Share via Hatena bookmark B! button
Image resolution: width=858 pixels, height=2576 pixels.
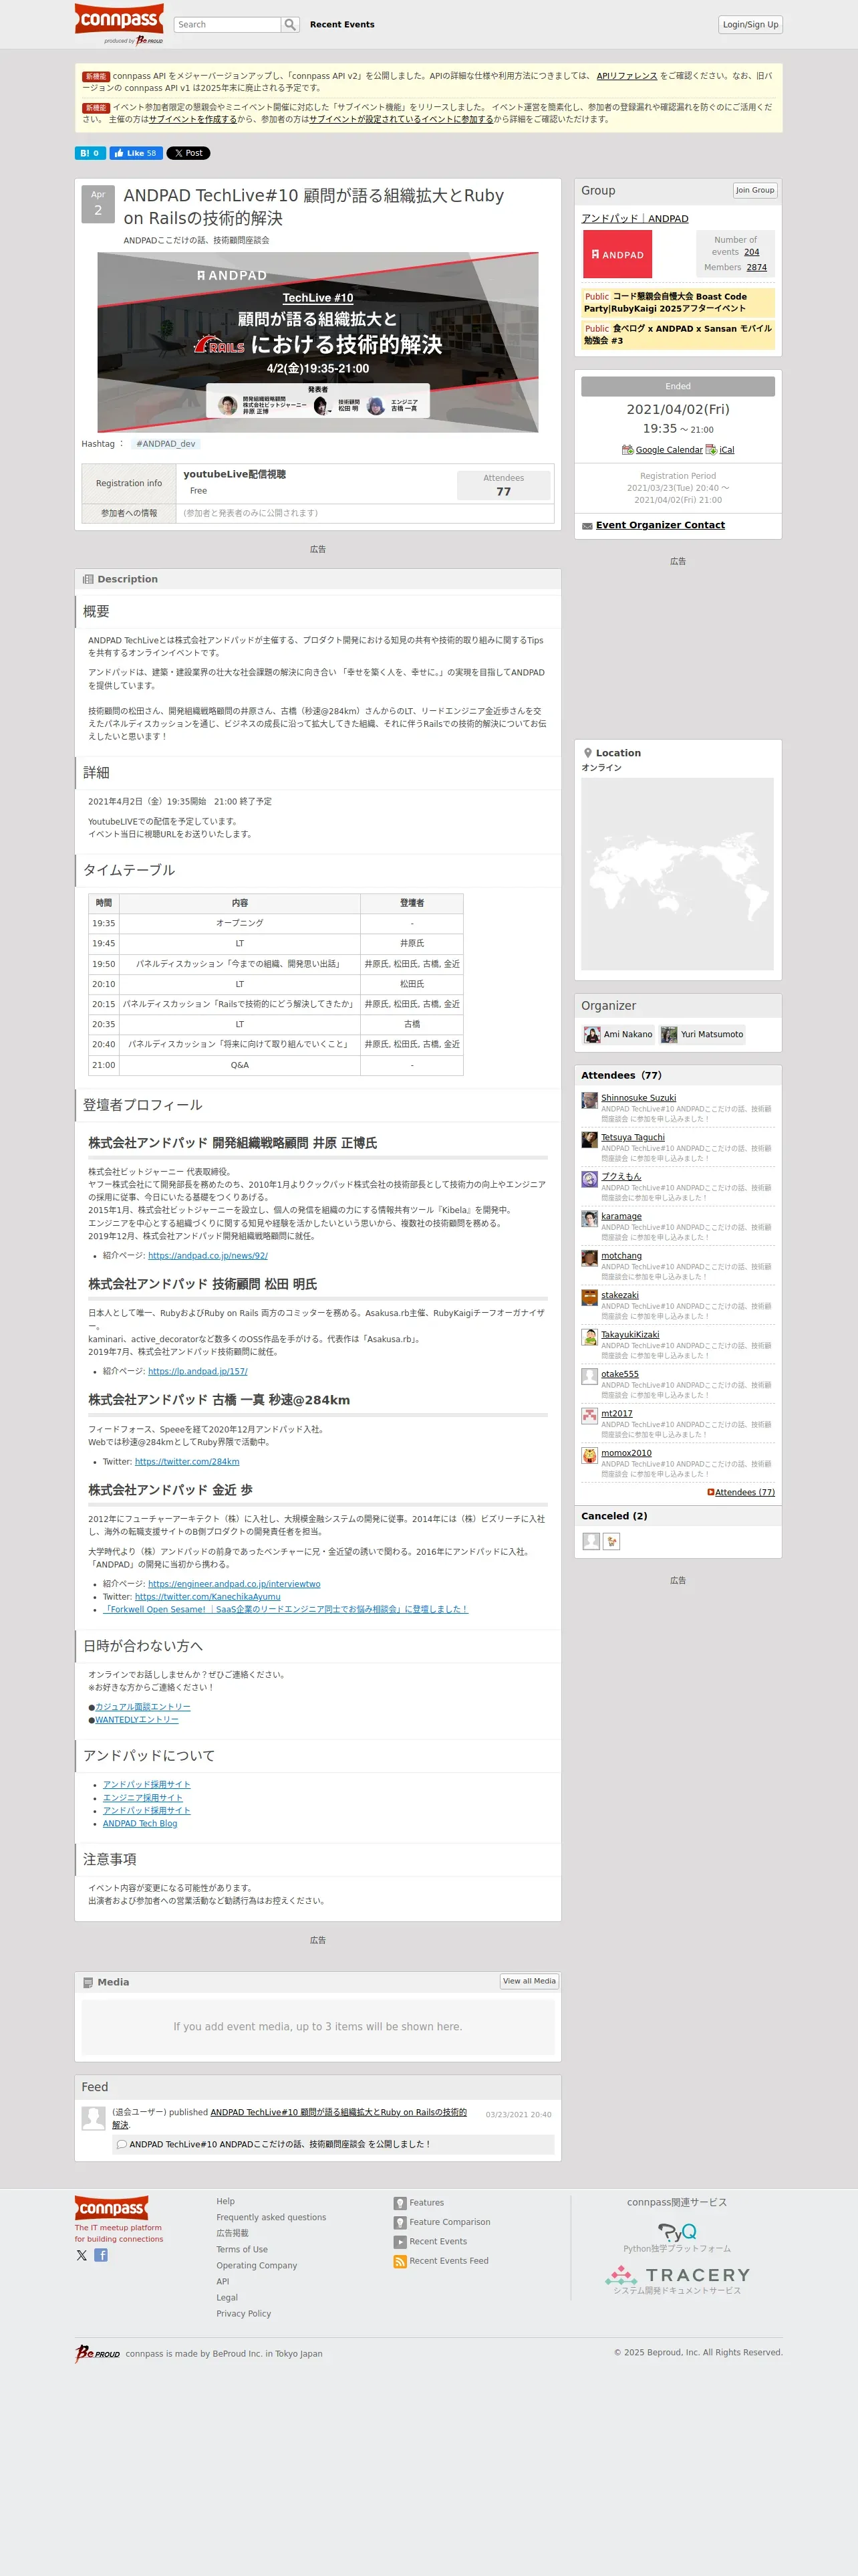90,153
